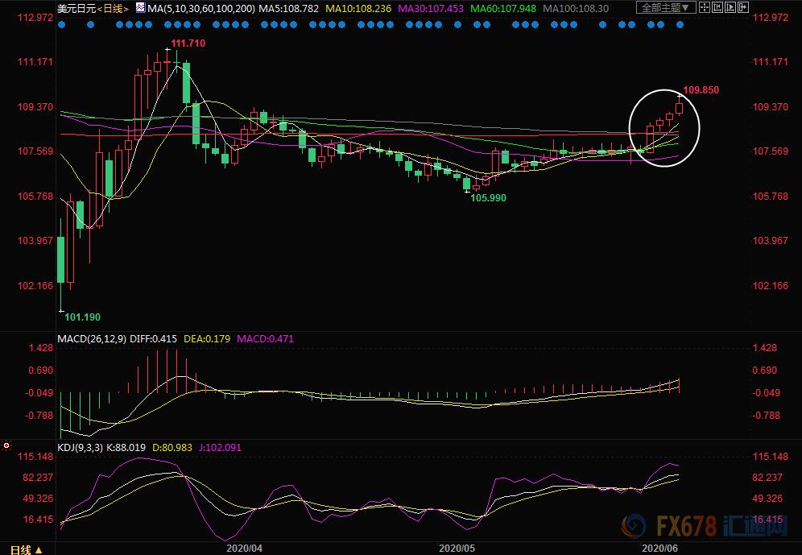This screenshot has height=555, width=802.
Task: Enable the crosshair cursor tool
Action: pyautogui.click(x=705, y=7)
